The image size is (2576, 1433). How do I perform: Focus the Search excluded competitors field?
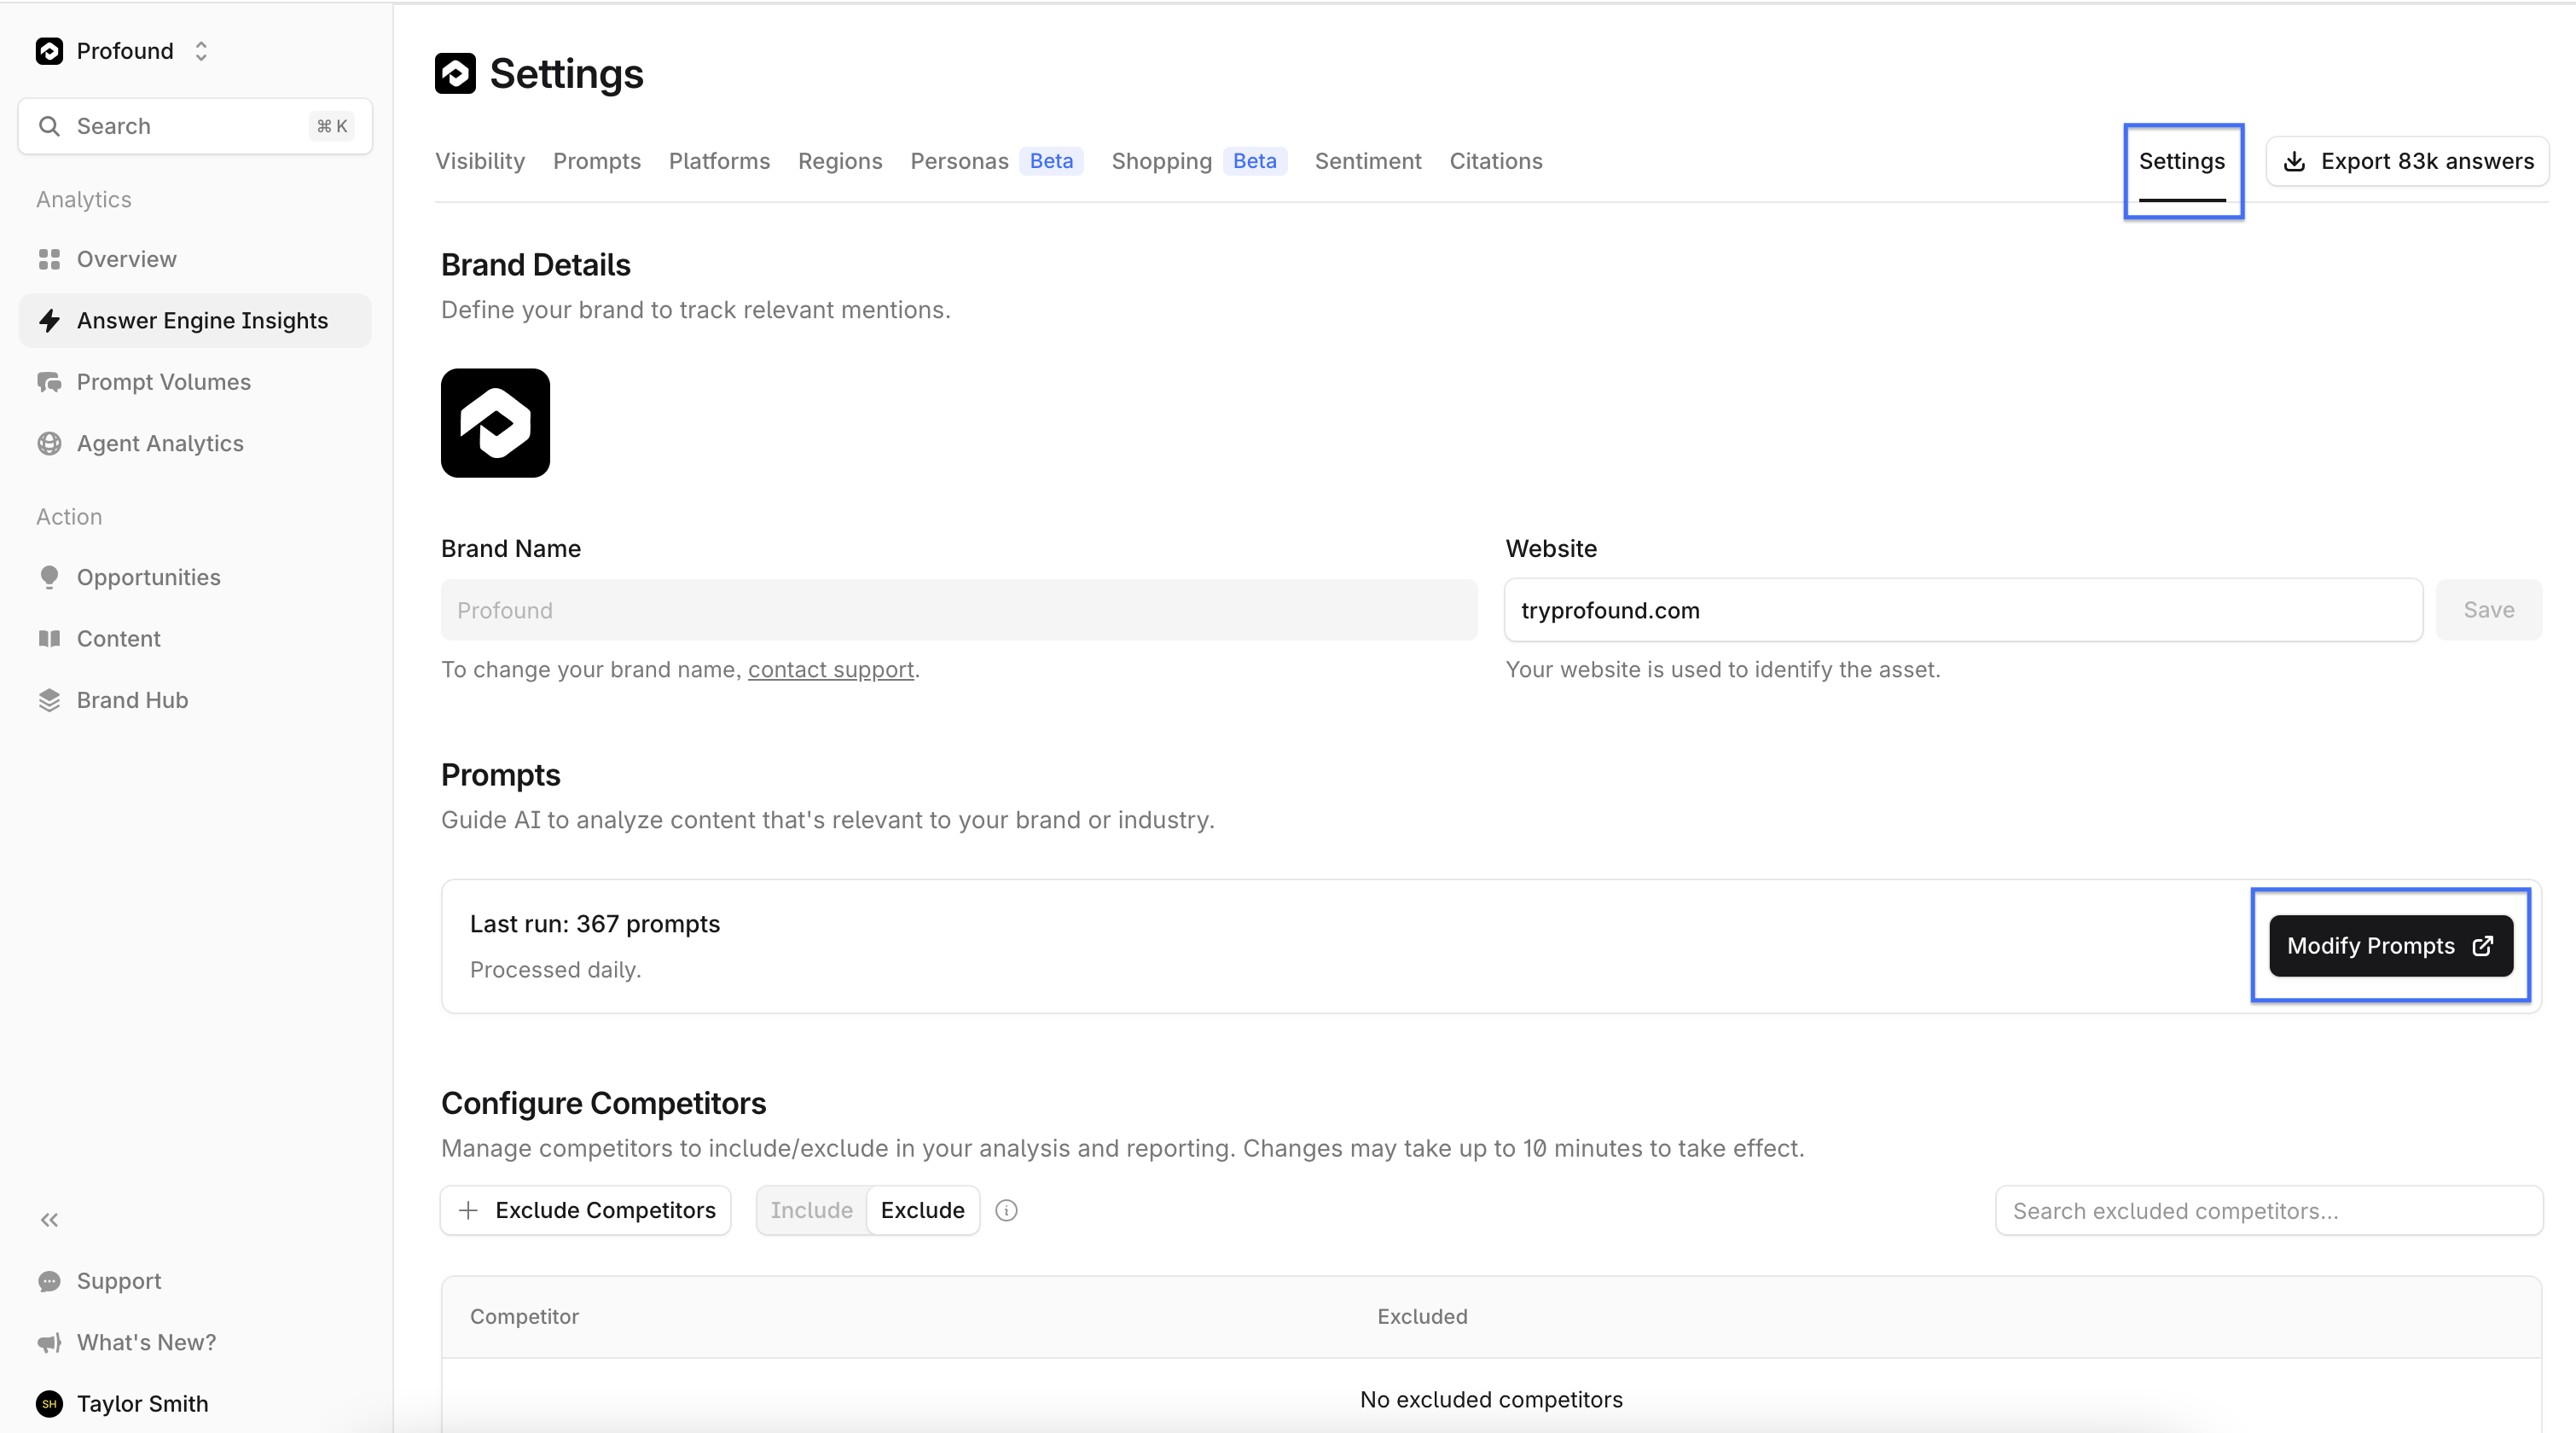point(2268,1210)
